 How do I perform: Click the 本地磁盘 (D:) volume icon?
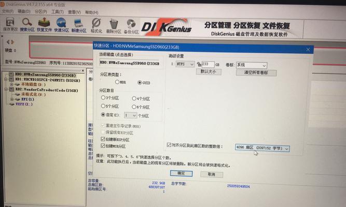tap(18, 84)
